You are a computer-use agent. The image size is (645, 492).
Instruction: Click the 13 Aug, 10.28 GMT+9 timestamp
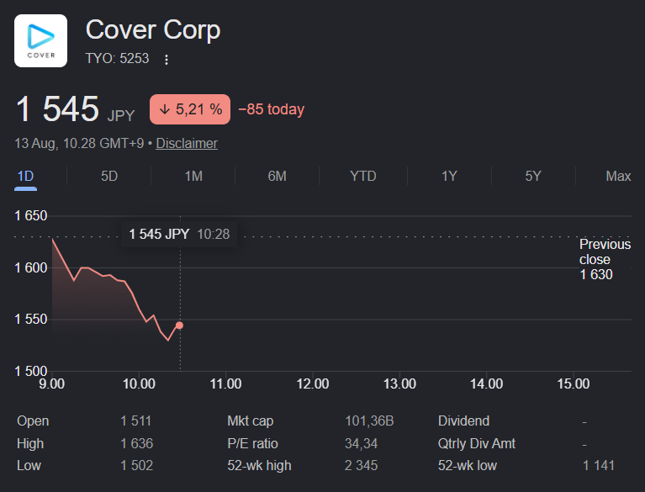pos(79,143)
